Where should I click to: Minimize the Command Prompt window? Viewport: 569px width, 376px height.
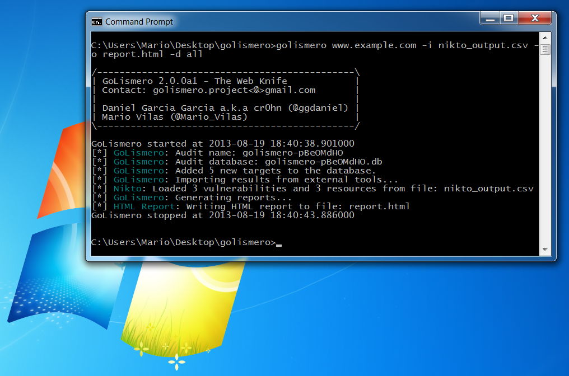click(x=489, y=18)
